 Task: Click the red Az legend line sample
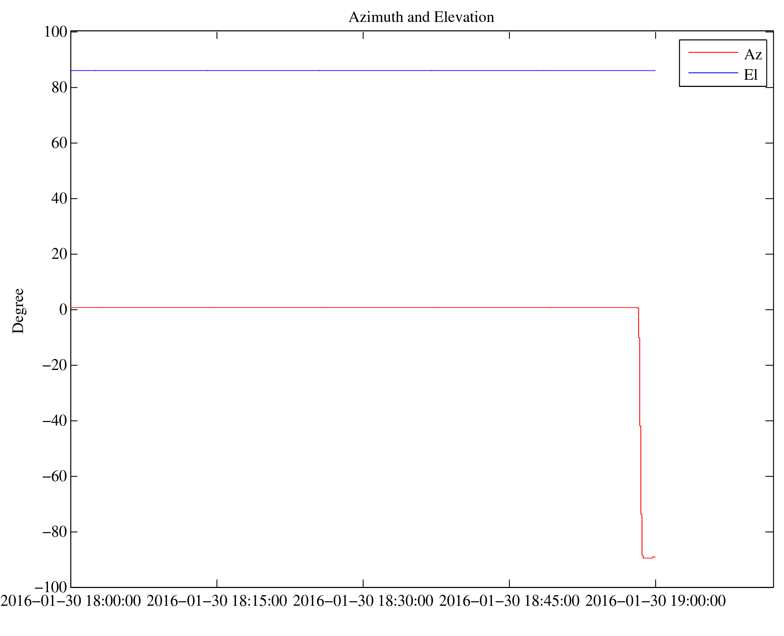click(713, 53)
